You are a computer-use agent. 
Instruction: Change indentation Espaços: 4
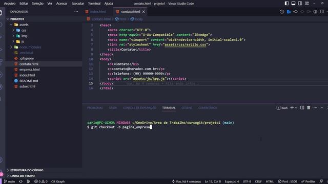coord(232,181)
